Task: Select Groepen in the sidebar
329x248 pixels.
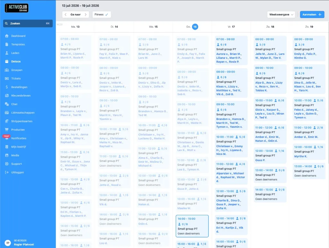Action: coord(17,70)
